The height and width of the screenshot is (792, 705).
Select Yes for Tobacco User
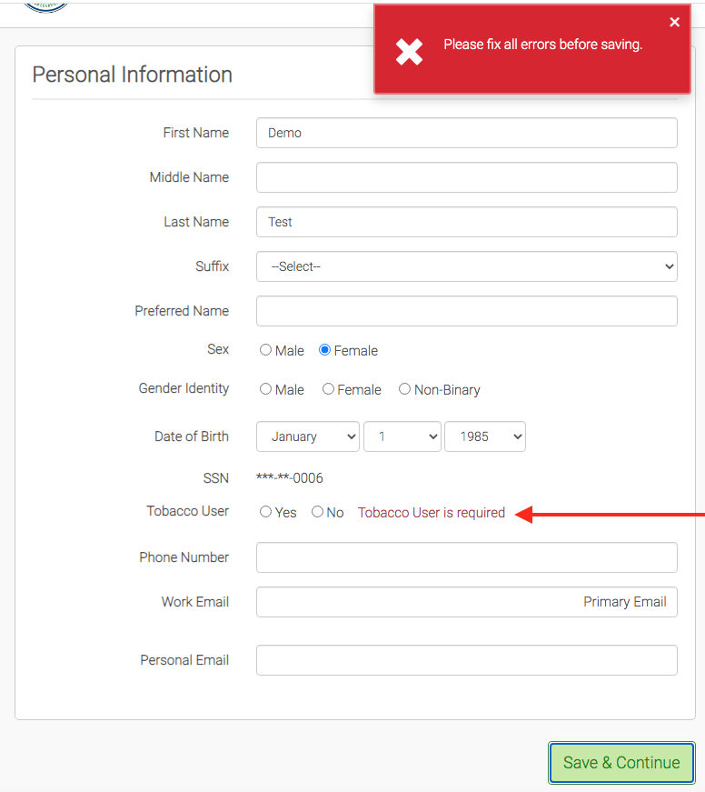266,512
